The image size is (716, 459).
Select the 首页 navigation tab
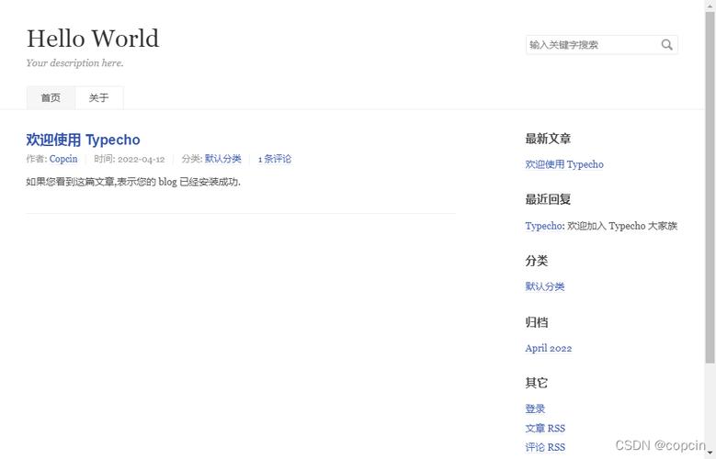51,98
